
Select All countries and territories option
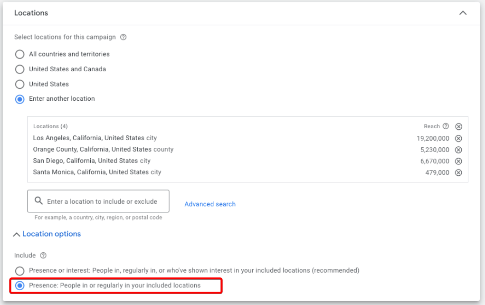pos(20,54)
